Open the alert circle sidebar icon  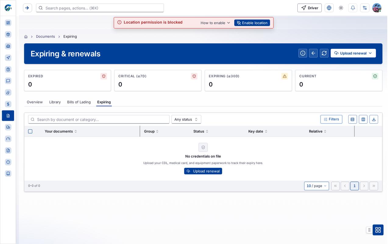tap(8, 162)
